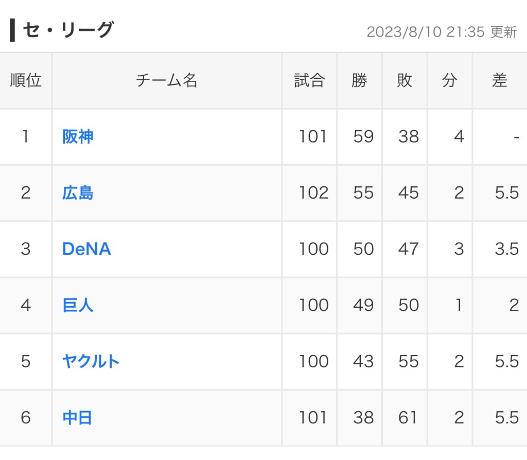
Task: Click the チーム名 column header
Action: 167,80
